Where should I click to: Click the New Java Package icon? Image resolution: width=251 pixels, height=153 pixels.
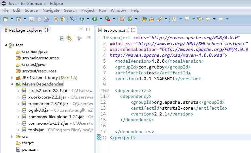pyautogui.click(x=122, y=19)
